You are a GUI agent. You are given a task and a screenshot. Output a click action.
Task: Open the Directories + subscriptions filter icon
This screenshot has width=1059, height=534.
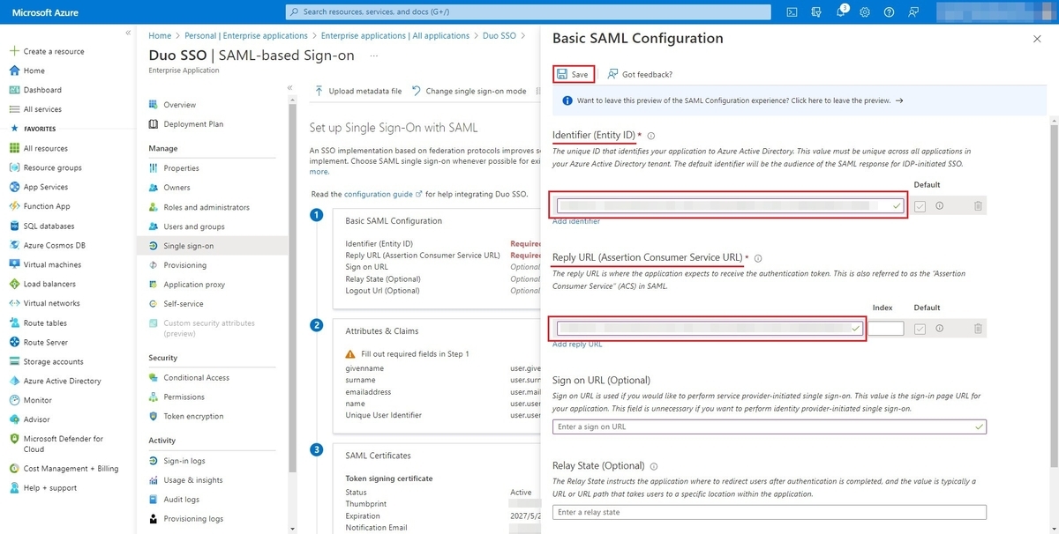(816, 12)
